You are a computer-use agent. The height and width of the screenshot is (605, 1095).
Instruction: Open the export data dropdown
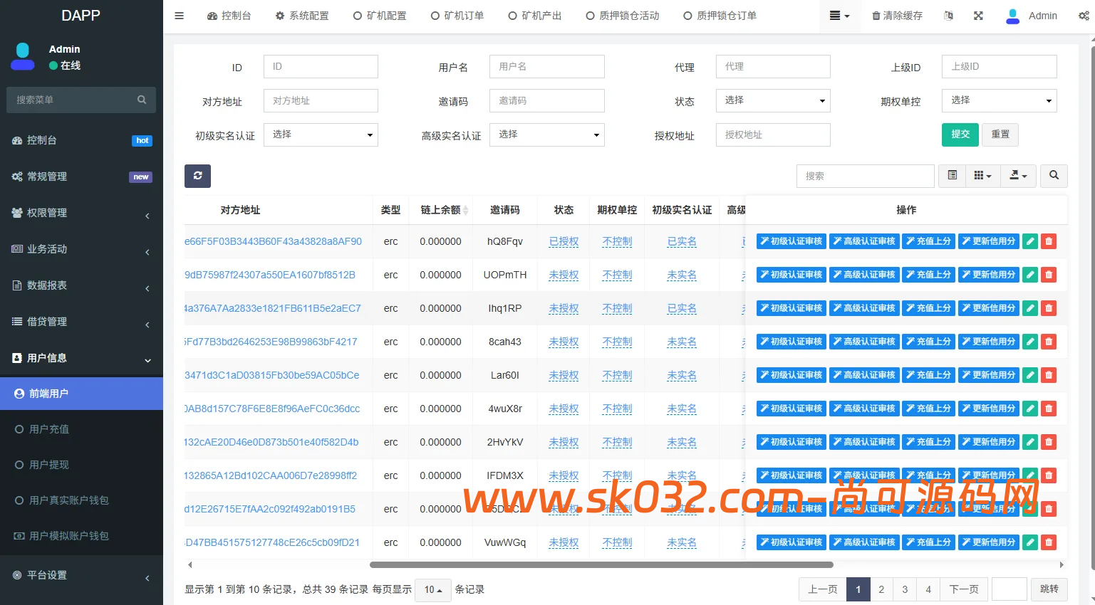pyautogui.click(x=1018, y=175)
